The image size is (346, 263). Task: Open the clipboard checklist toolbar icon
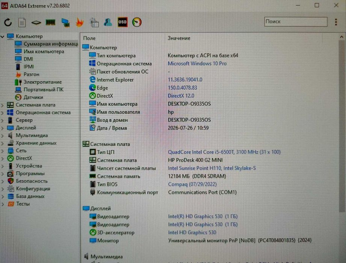pyautogui.click(x=94, y=22)
